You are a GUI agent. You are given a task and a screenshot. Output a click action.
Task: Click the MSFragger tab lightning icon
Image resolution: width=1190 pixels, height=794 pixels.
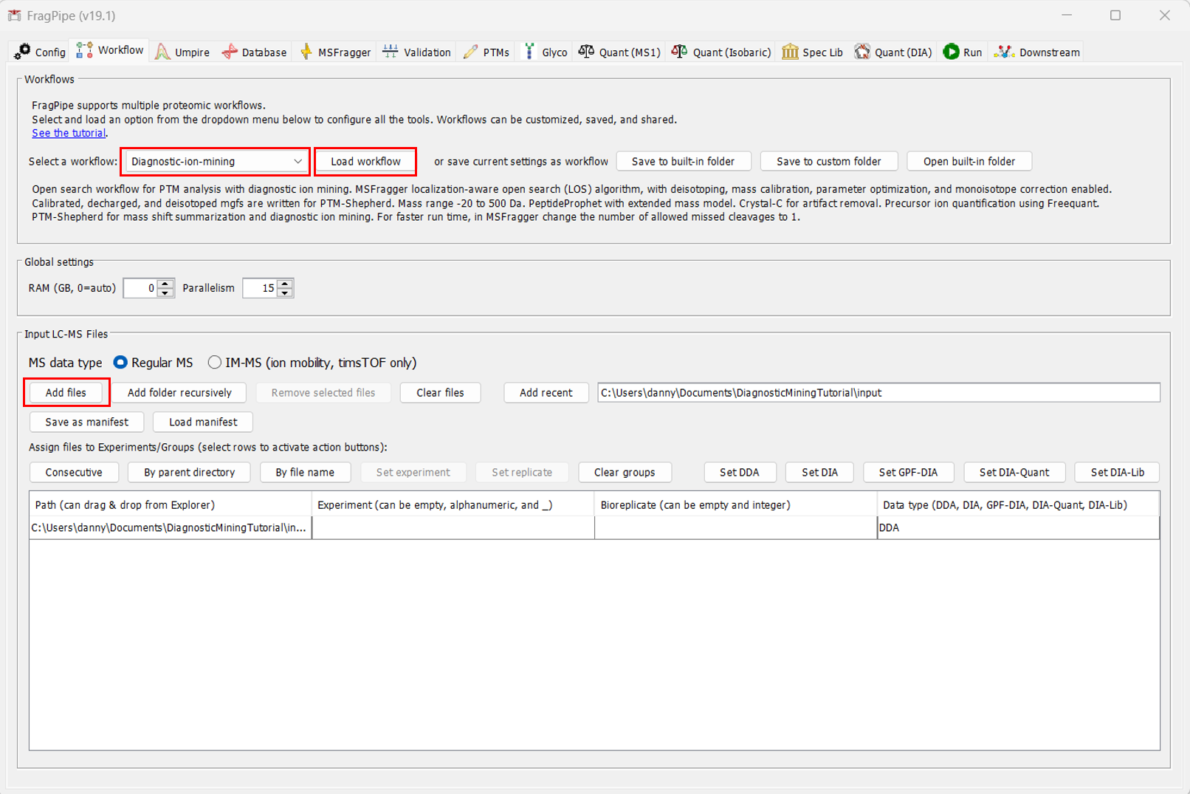tap(306, 52)
